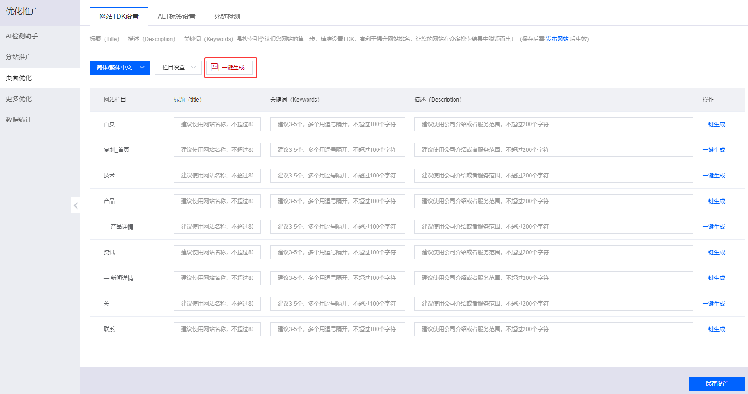Click the 优化推广 sidebar heading
This screenshot has width=748, height=394.
[22, 12]
